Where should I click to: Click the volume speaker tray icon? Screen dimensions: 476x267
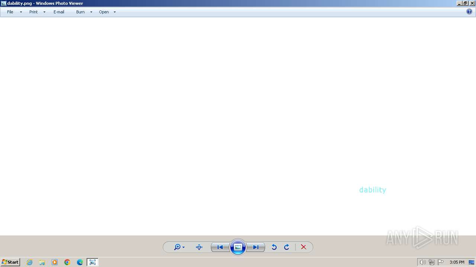(x=422, y=262)
